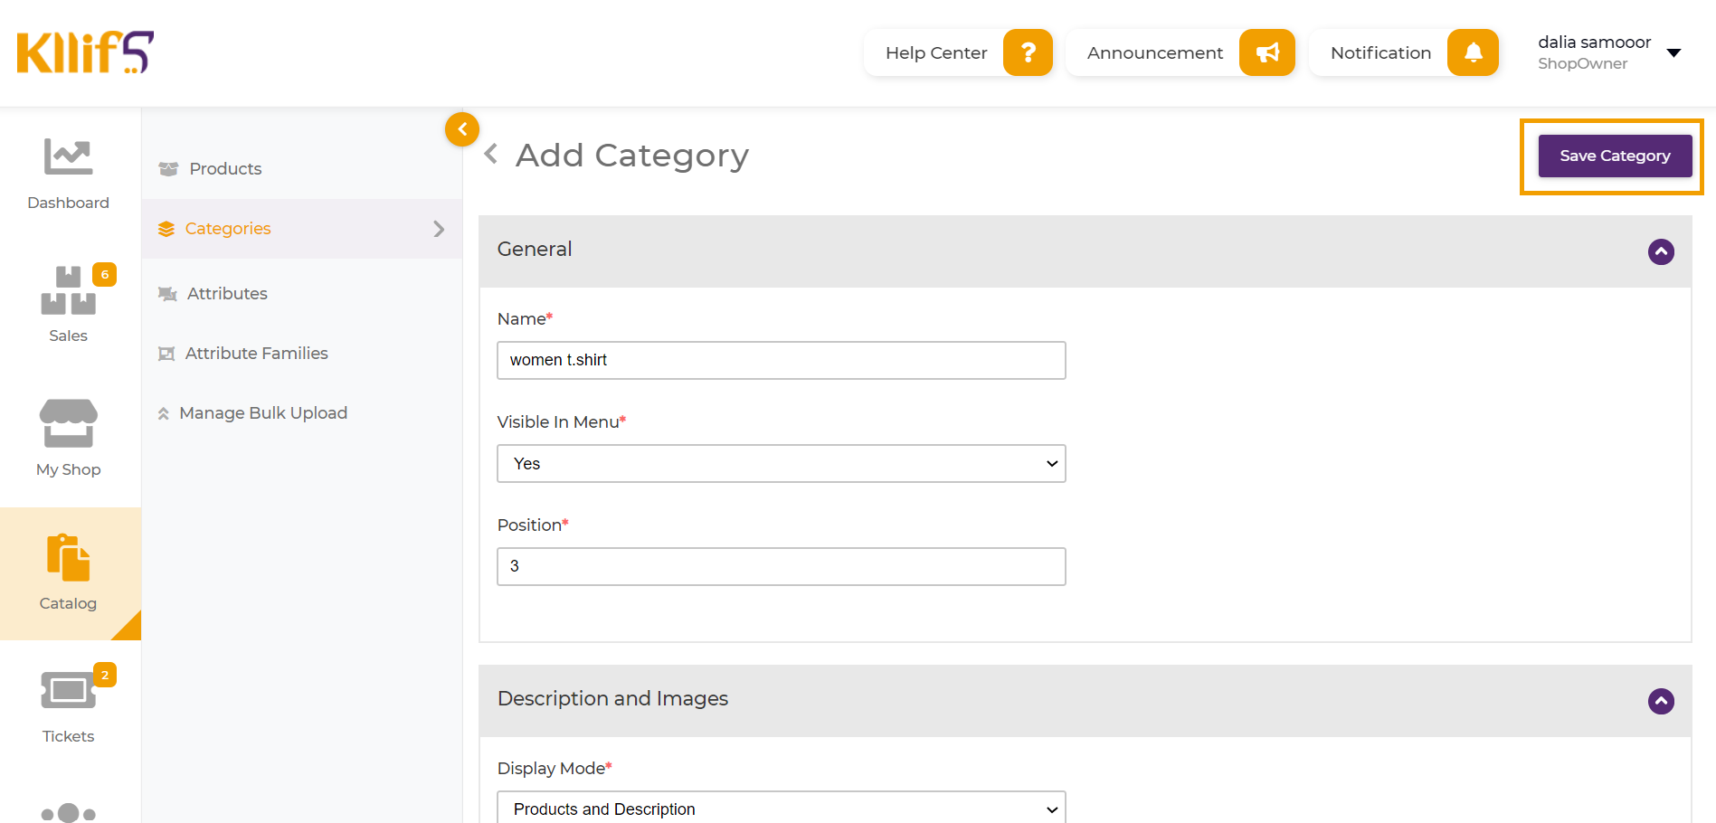Open notifications via the bell icon

coord(1473,52)
